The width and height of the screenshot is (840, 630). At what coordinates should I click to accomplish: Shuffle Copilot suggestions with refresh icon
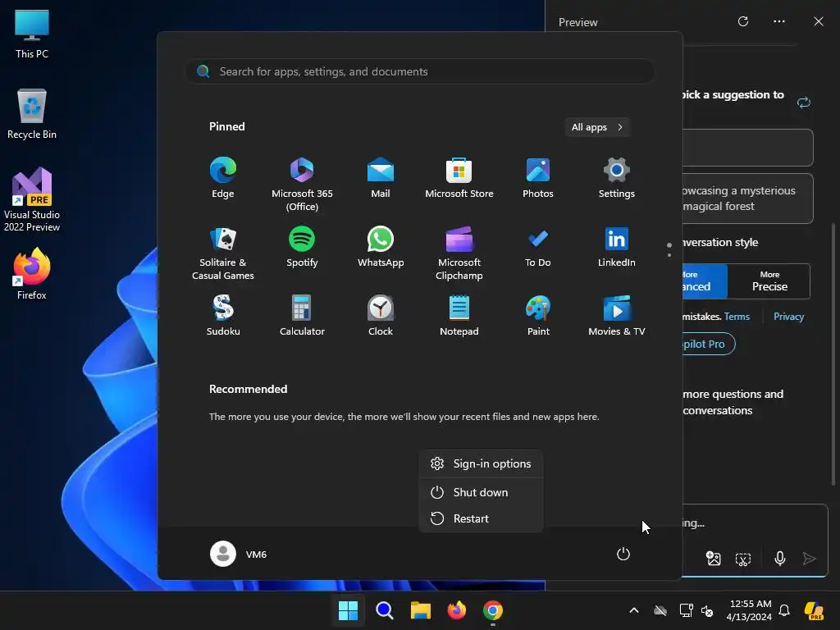tap(804, 103)
